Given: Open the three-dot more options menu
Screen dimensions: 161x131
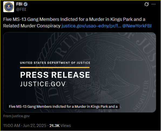Looking at the screenshot, I should point(153,4).
